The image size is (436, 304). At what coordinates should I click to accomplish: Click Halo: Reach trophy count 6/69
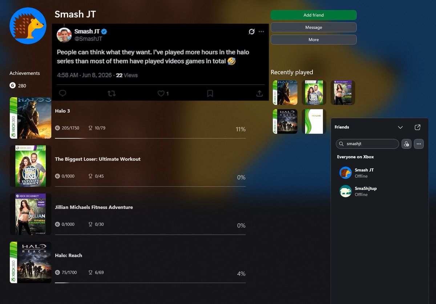[96, 272]
